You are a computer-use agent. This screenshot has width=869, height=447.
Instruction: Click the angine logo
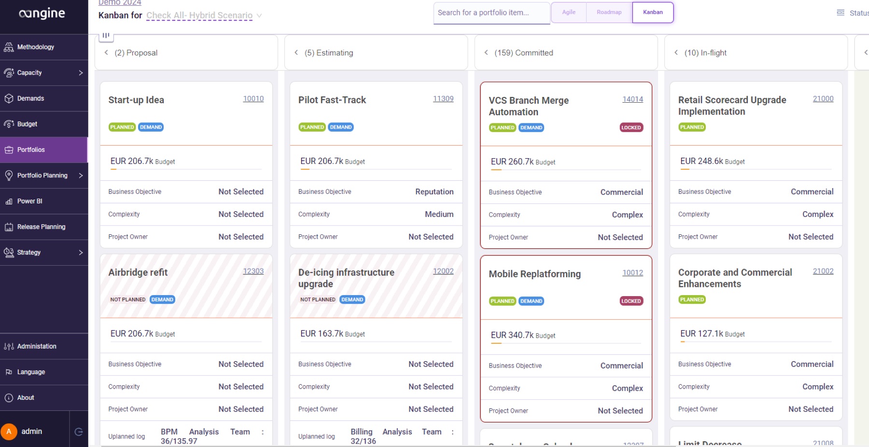[x=42, y=13]
